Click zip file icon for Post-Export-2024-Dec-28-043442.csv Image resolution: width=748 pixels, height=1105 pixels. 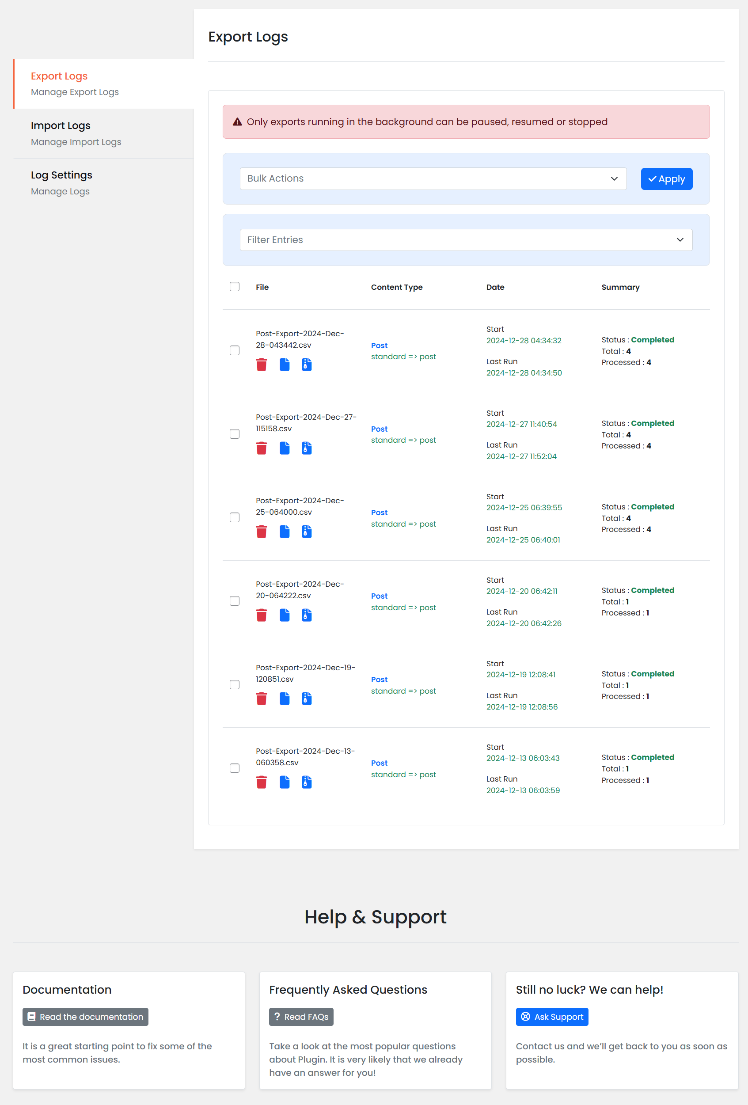[x=307, y=365]
